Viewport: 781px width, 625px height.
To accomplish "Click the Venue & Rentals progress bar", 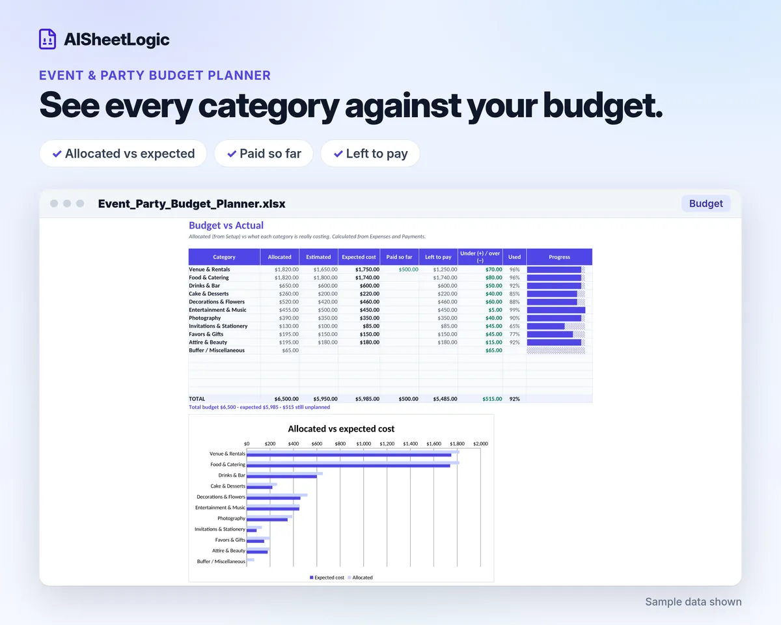I will [x=556, y=269].
